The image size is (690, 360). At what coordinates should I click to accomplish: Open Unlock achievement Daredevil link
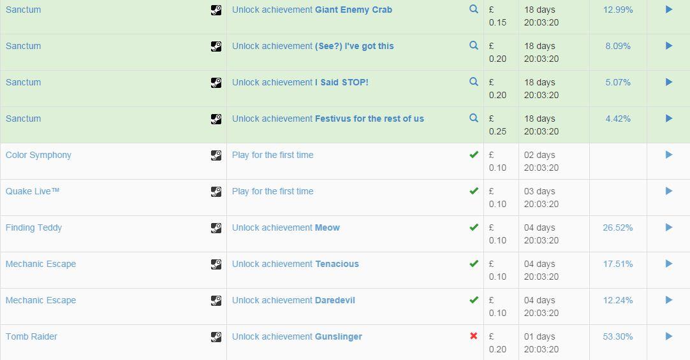click(293, 300)
